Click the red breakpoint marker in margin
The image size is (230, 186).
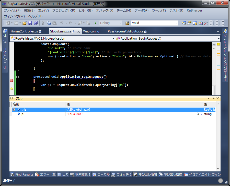[11, 81]
